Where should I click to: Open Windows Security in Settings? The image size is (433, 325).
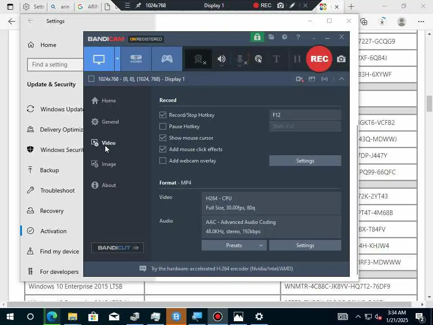[x=55, y=150]
